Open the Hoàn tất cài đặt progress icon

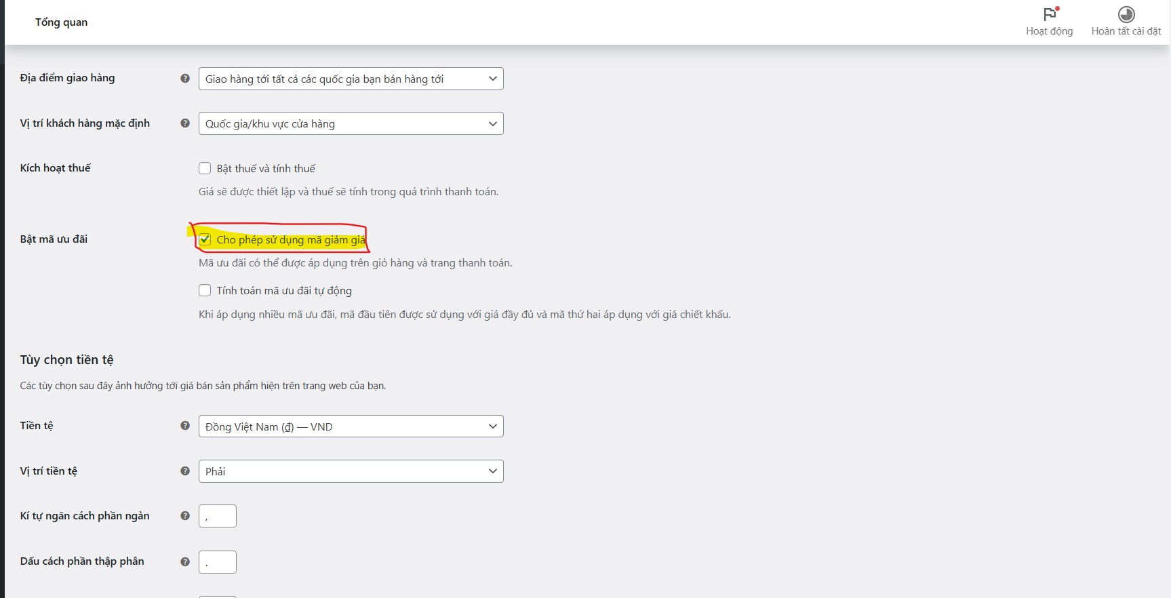coord(1126,14)
